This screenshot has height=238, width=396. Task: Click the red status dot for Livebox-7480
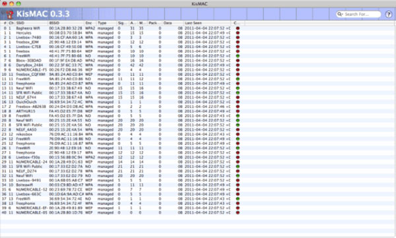tap(238, 38)
